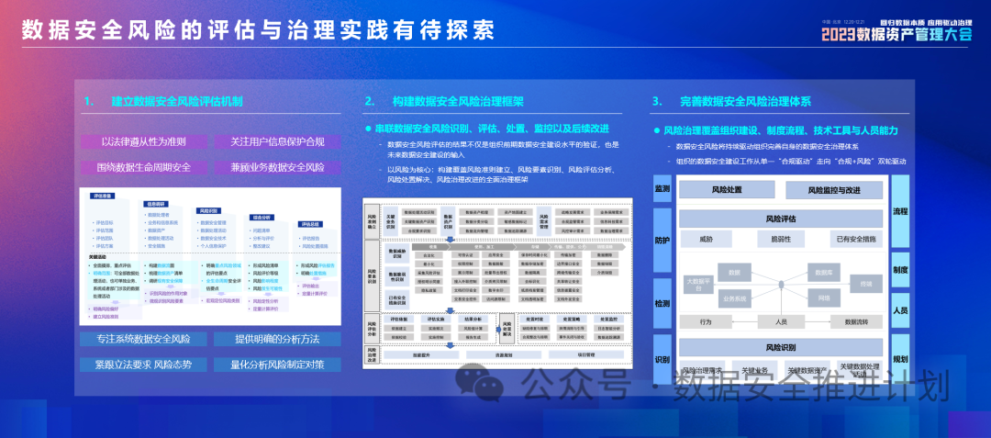The height and width of the screenshot is (438, 991).
Task: Click the 网络 node box
Action: (824, 298)
